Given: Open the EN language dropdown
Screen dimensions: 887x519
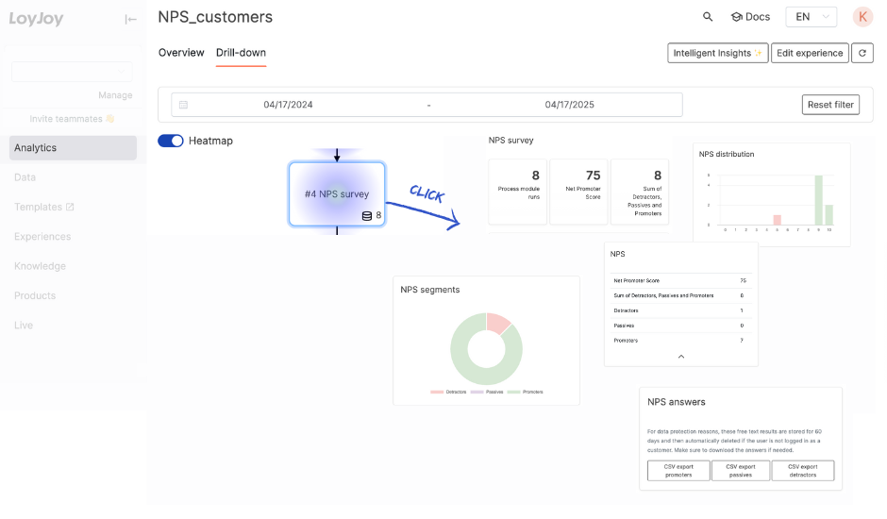Looking at the screenshot, I should 812,17.
